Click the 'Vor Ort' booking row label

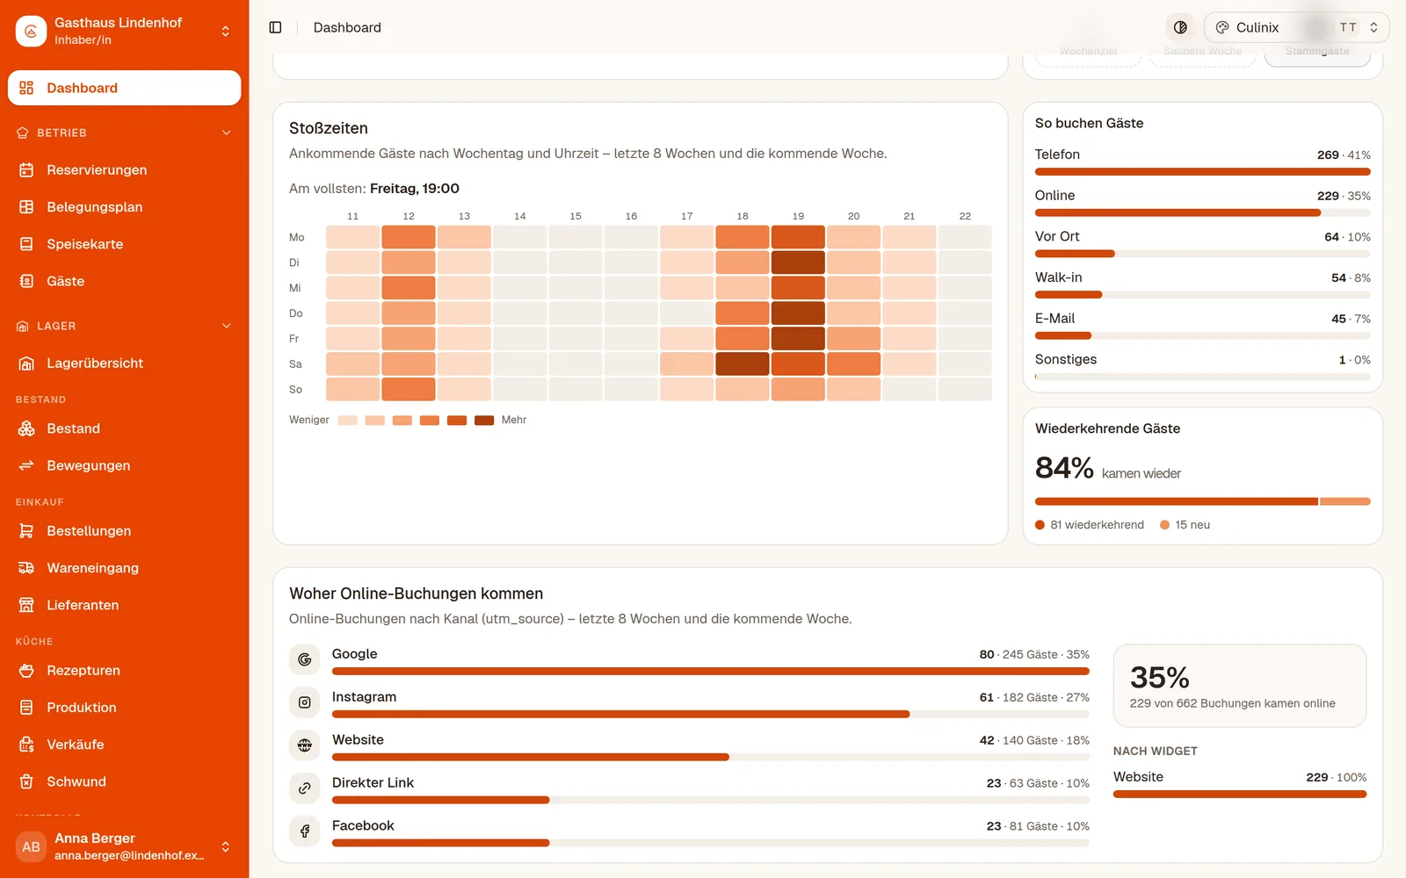(x=1057, y=236)
